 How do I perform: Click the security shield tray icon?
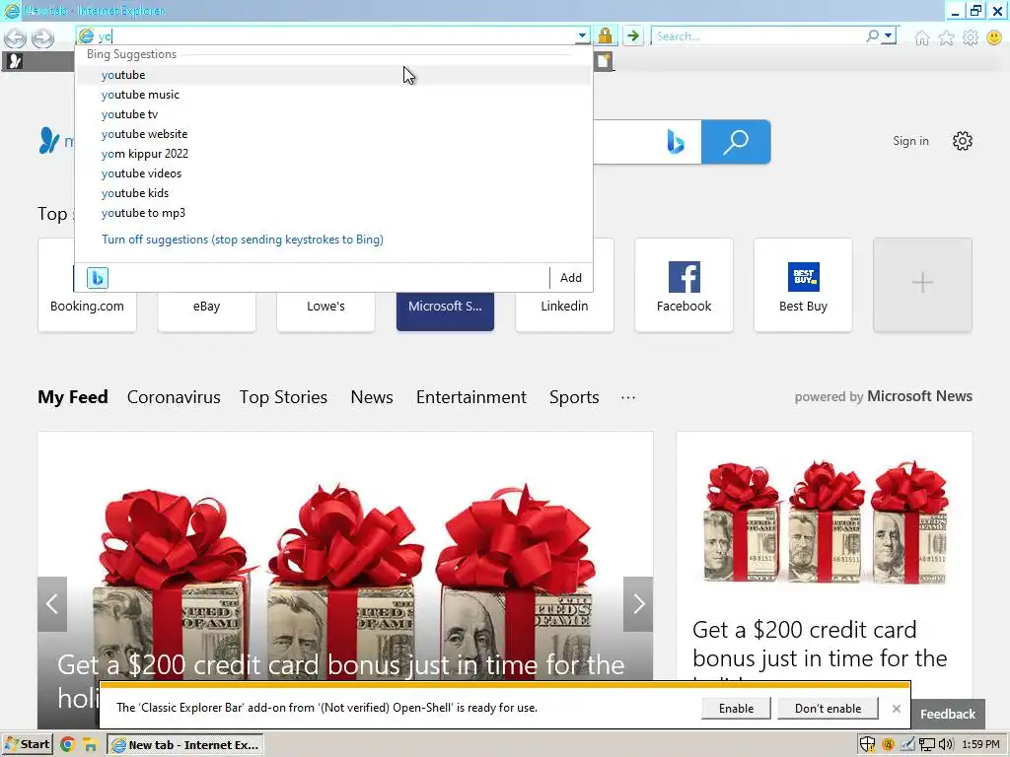click(868, 745)
